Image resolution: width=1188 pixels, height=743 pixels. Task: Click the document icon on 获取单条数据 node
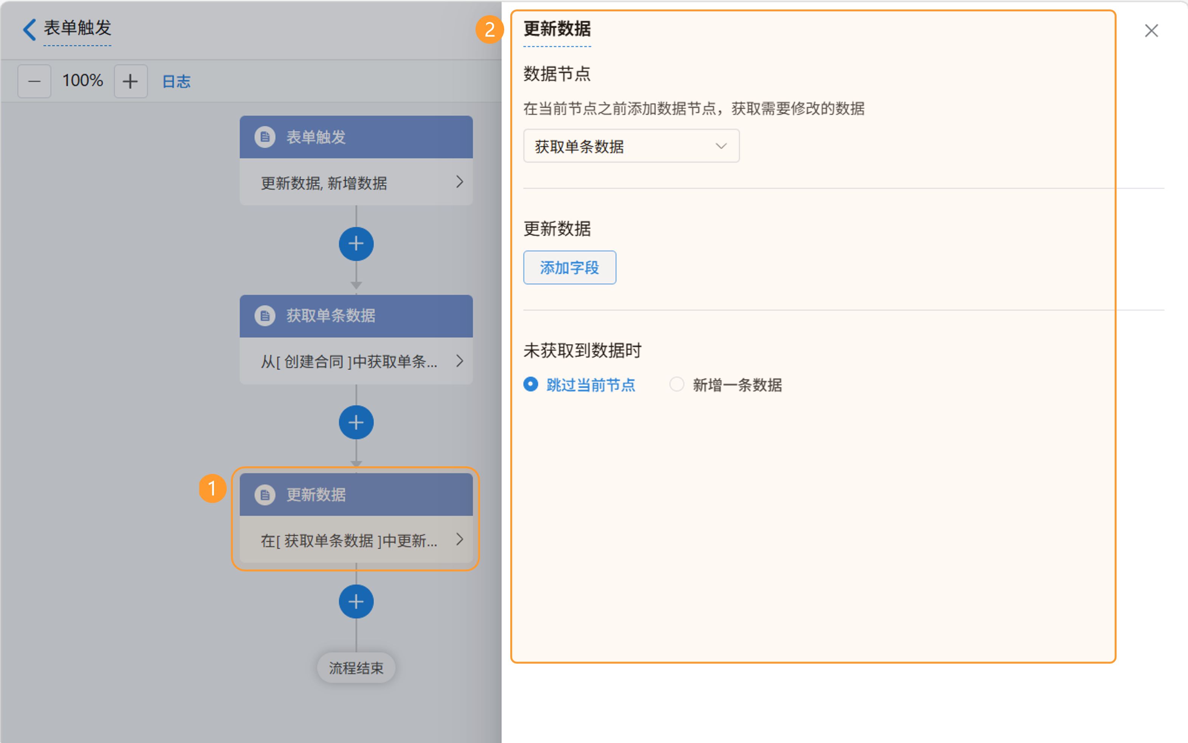[265, 316]
